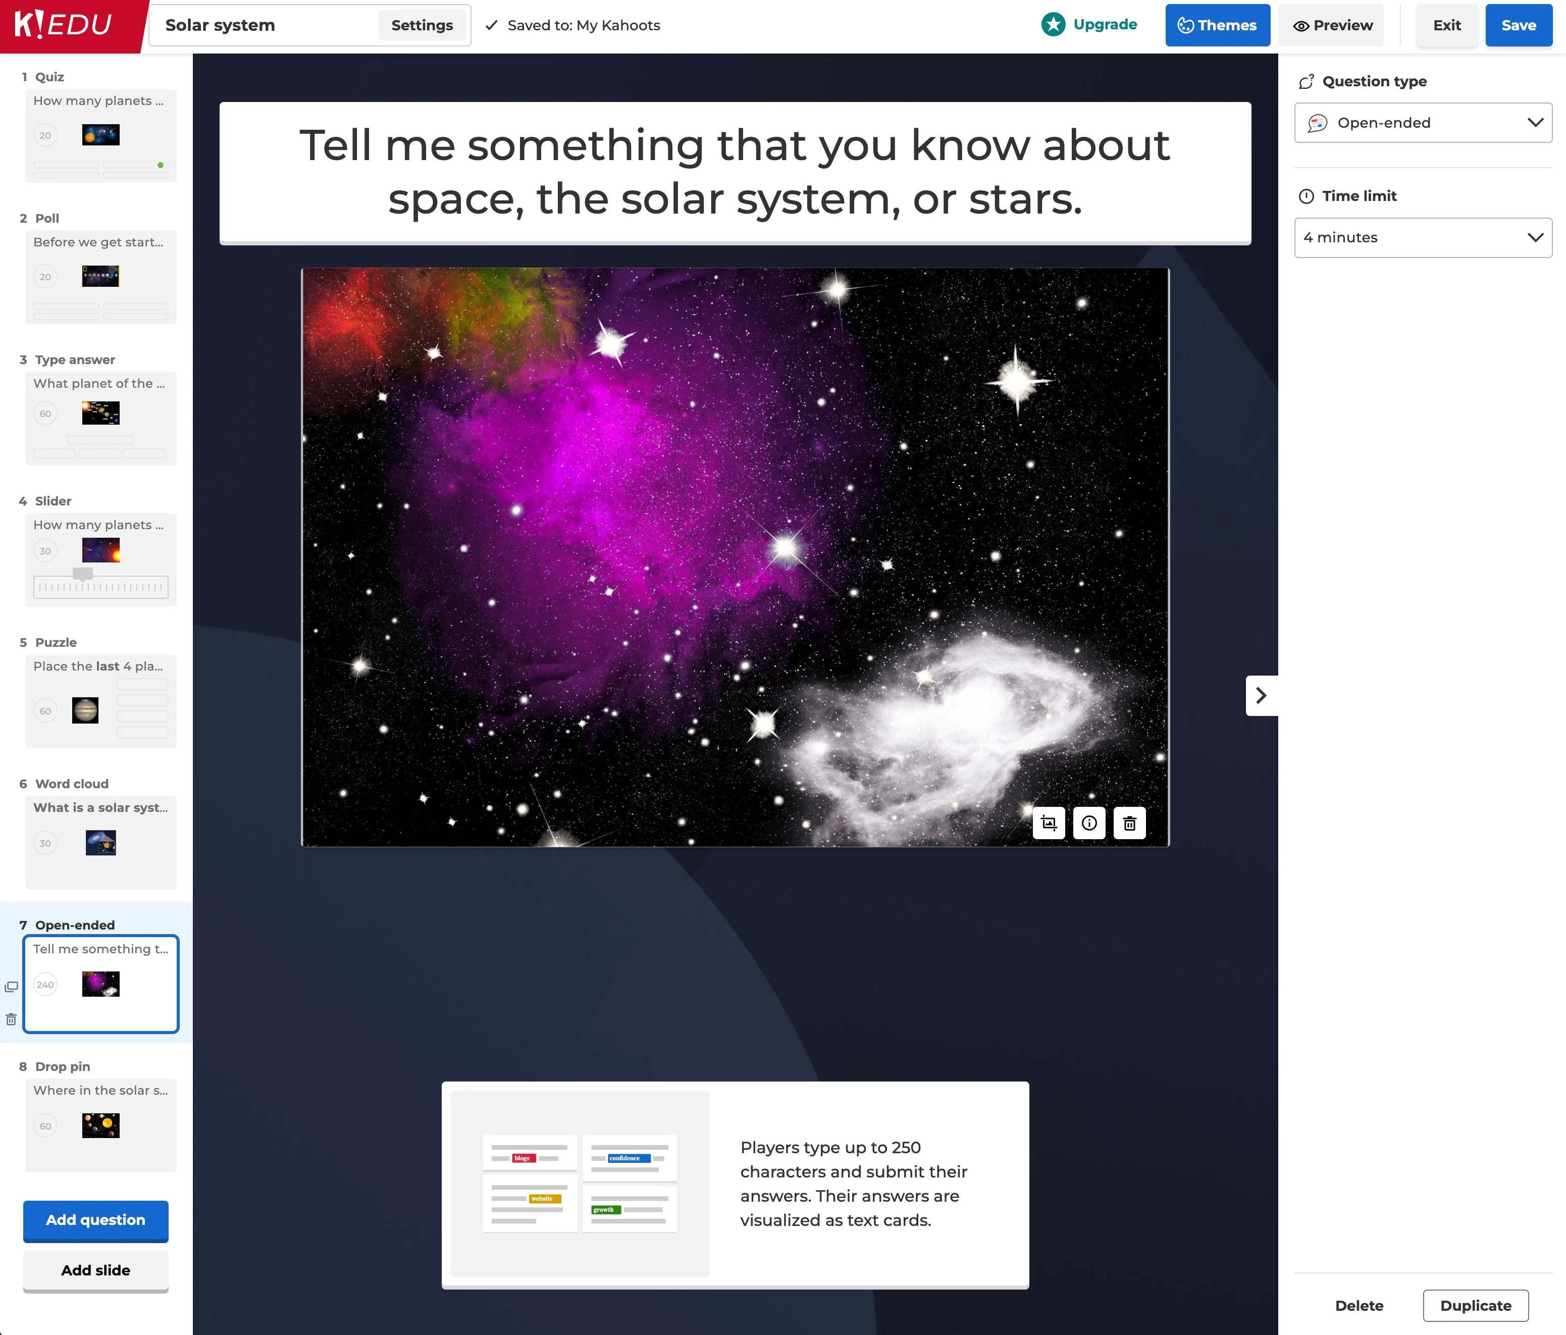
Task: Click the crop image icon on media
Action: point(1048,823)
